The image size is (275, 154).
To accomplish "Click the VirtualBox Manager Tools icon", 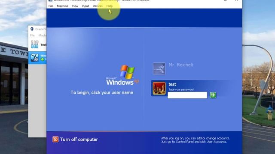I will point(34,44).
